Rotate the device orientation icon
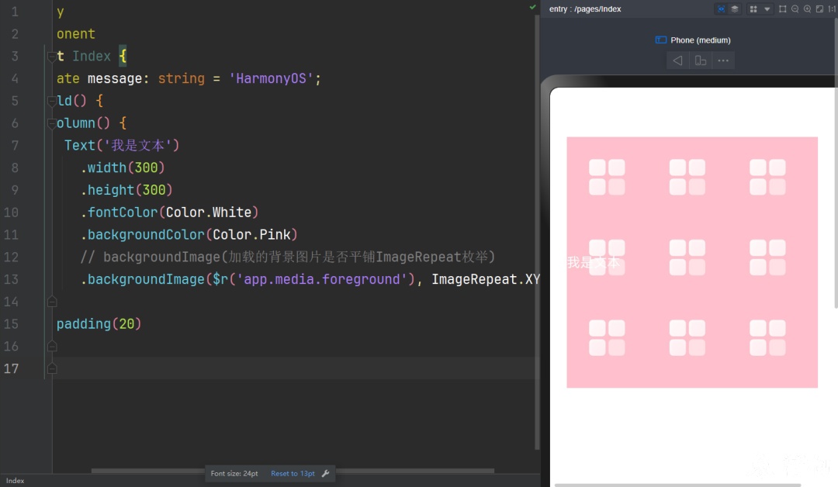The image size is (838, 487). tap(700, 60)
